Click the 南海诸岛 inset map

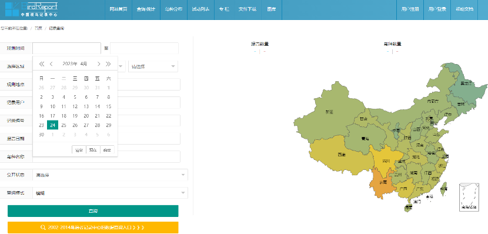[469, 198]
